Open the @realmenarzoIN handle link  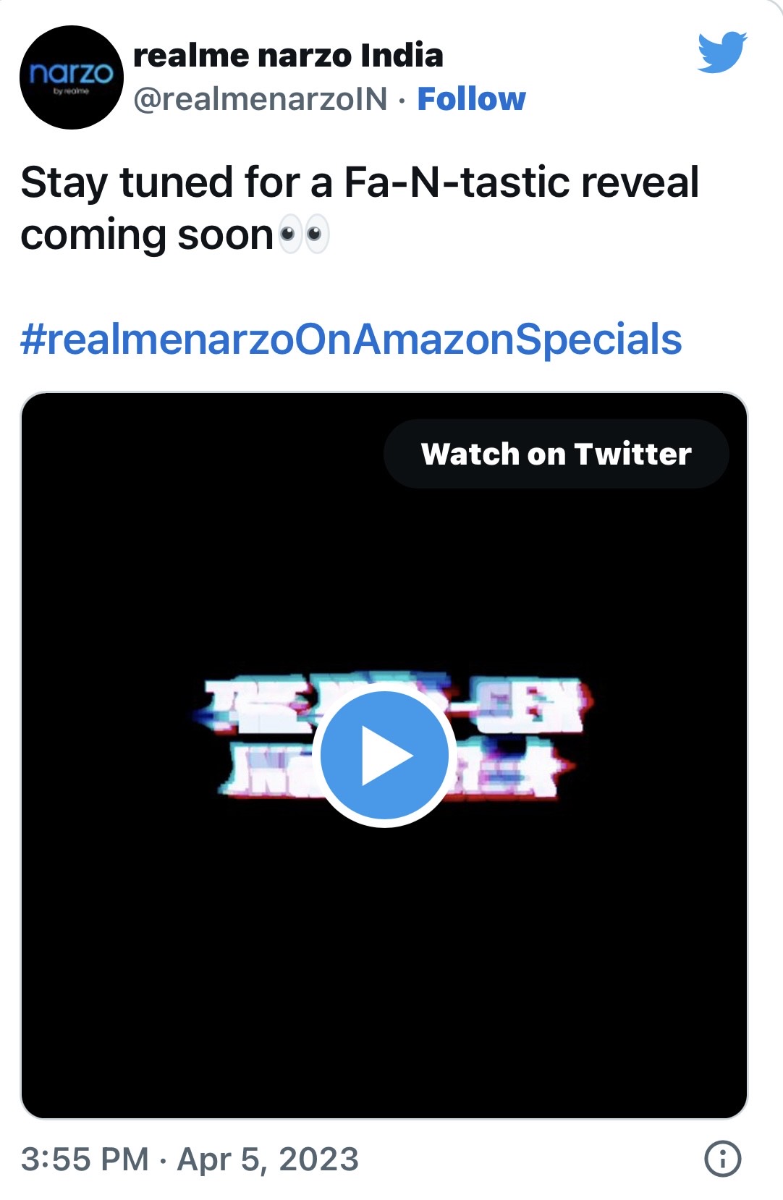pos(261,99)
